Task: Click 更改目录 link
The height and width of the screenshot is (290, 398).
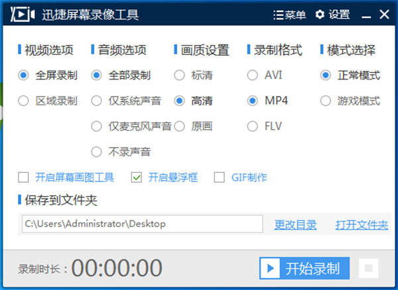Action: [295, 224]
